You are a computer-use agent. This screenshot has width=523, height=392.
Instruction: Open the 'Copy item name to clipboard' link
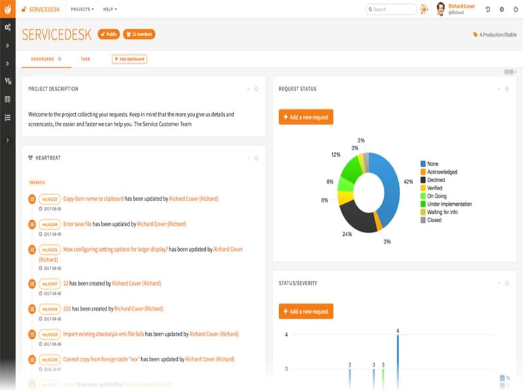93,199
